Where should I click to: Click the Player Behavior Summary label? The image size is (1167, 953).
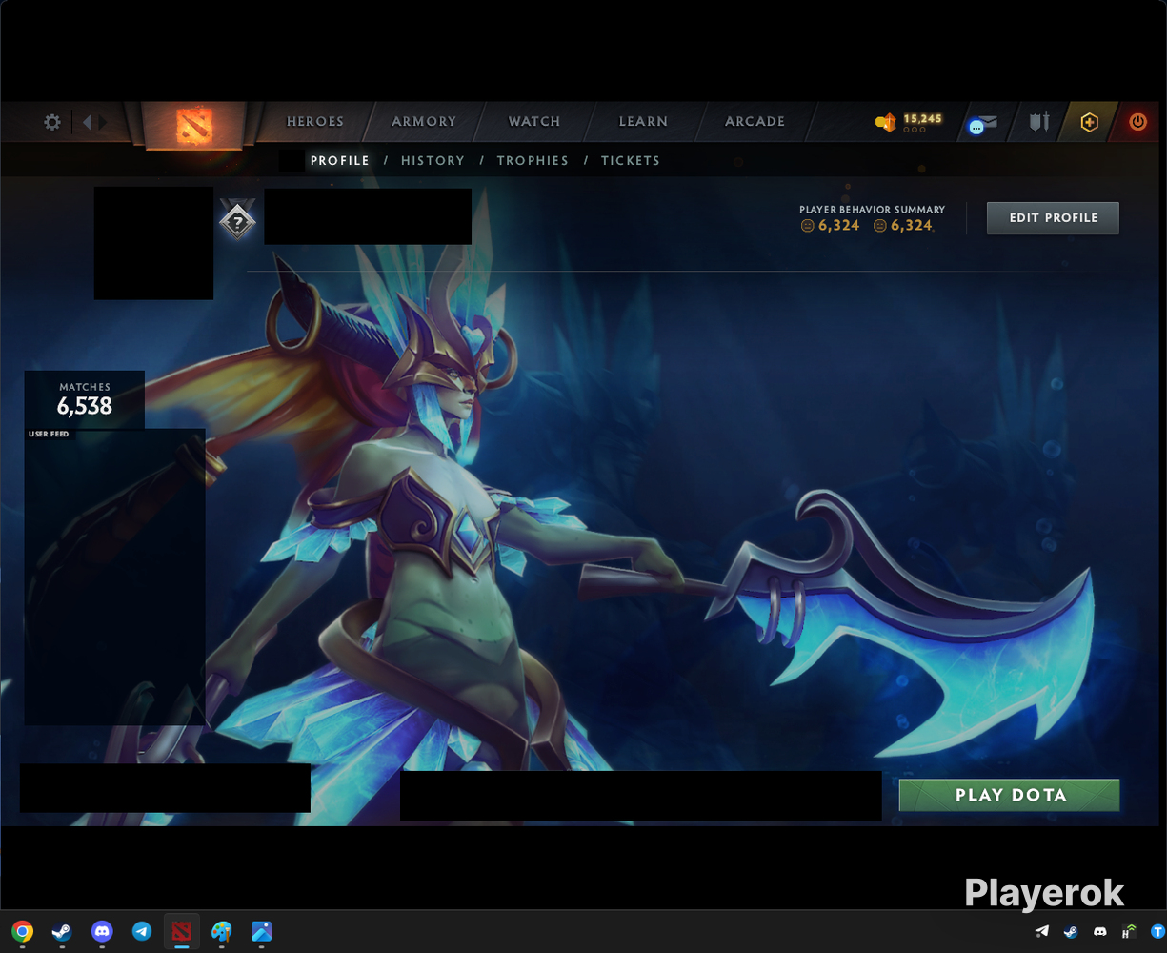point(873,210)
